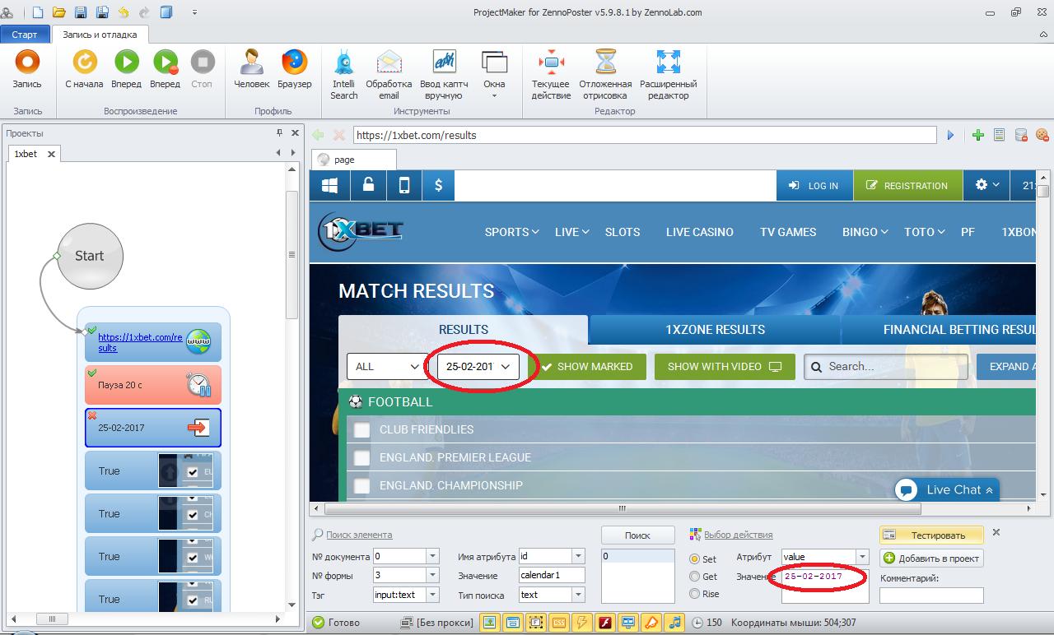
Task: Open the ALL sports filter dropdown
Action: click(387, 366)
